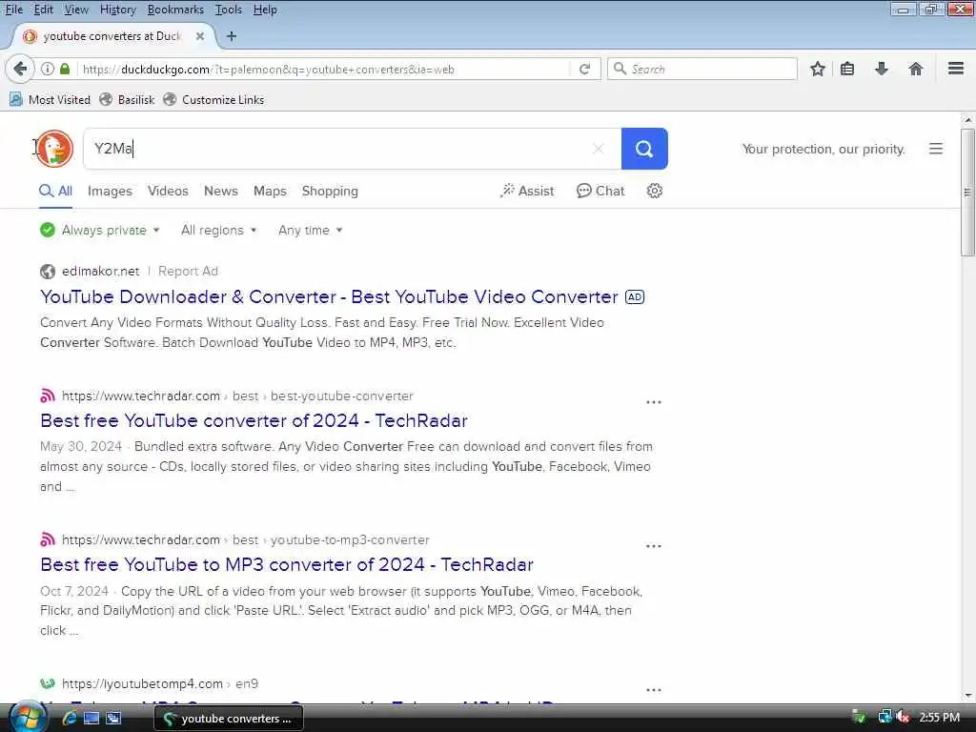Click the network tray icon
The height and width of the screenshot is (732, 976).
pos(885,718)
